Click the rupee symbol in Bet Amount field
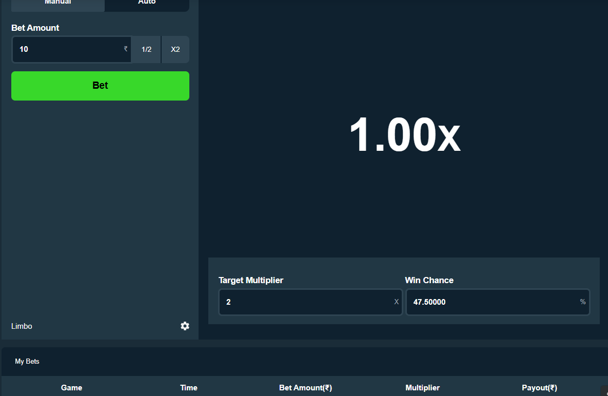The image size is (608, 396). [126, 49]
